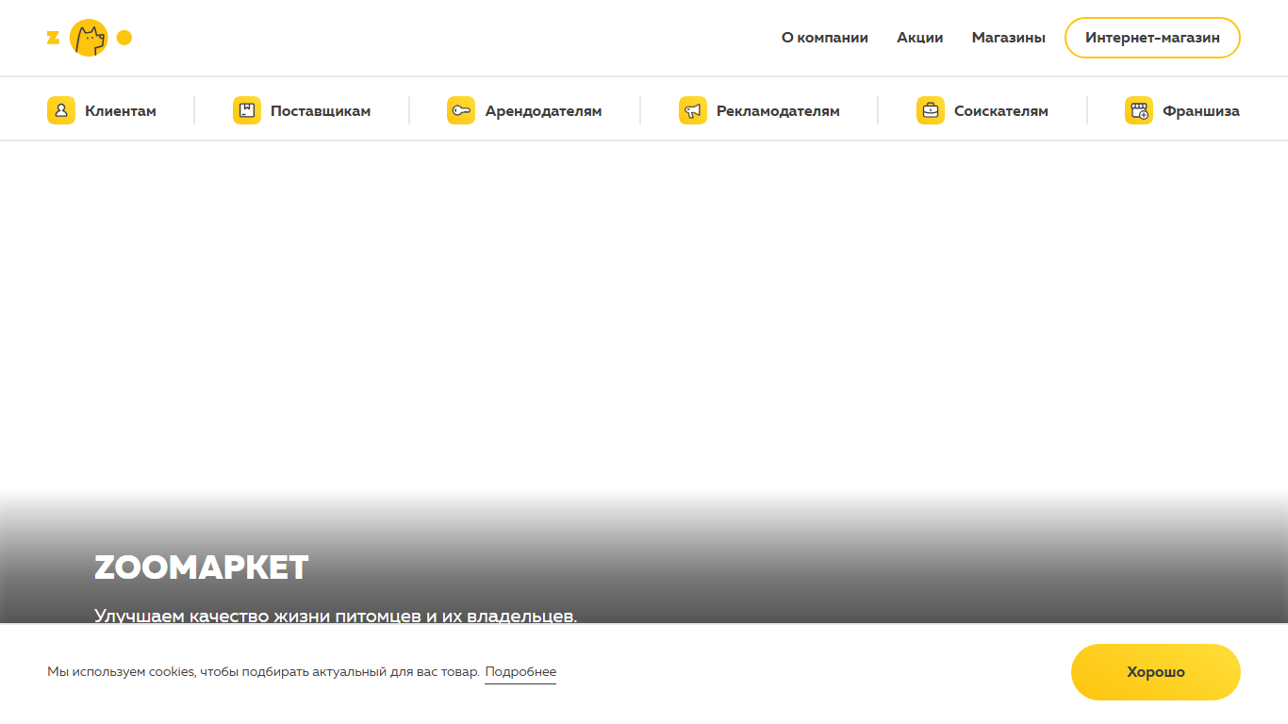Select the Арендодателям section

pyautogui.click(x=524, y=110)
